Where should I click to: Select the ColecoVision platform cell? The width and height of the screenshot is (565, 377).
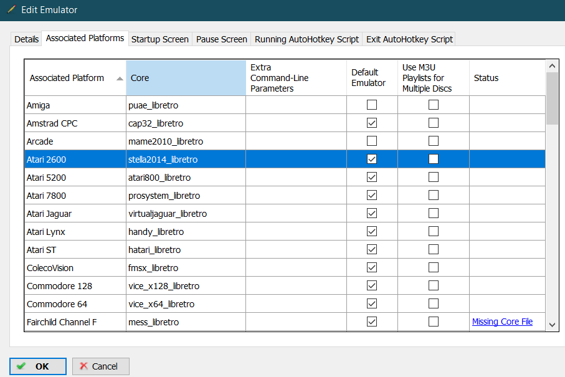pos(75,267)
